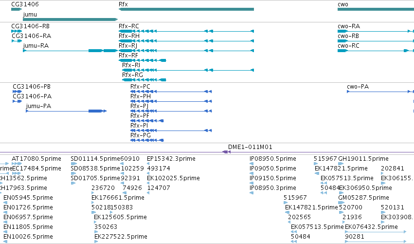Select the jumu gene bar

[x=70, y=19]
